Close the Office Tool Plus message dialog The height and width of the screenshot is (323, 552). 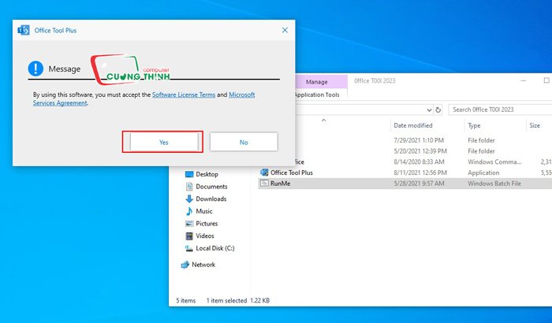click(285, 30)
